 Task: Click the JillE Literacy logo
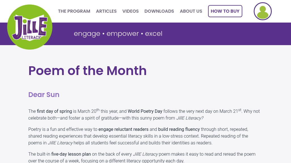tap(30, 27)
